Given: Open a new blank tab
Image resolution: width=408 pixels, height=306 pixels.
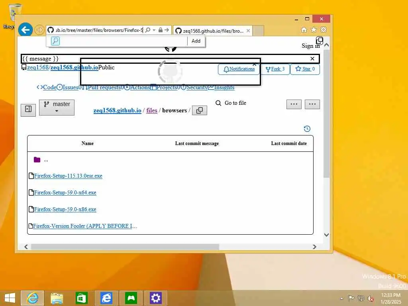Looking at the screenshot, I should 258,31.
